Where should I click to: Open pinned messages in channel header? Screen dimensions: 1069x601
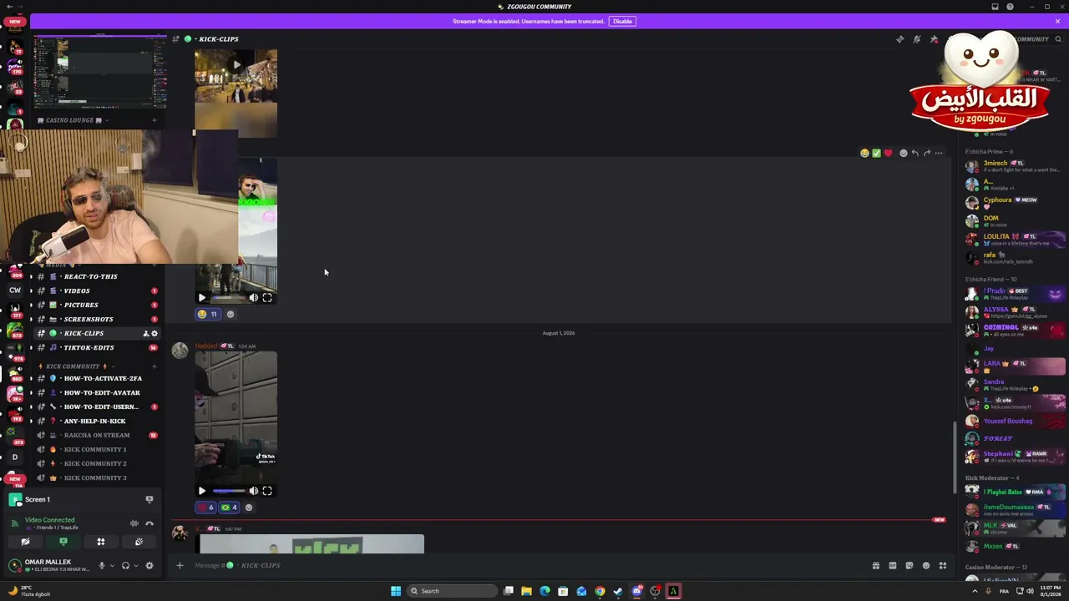934,39
